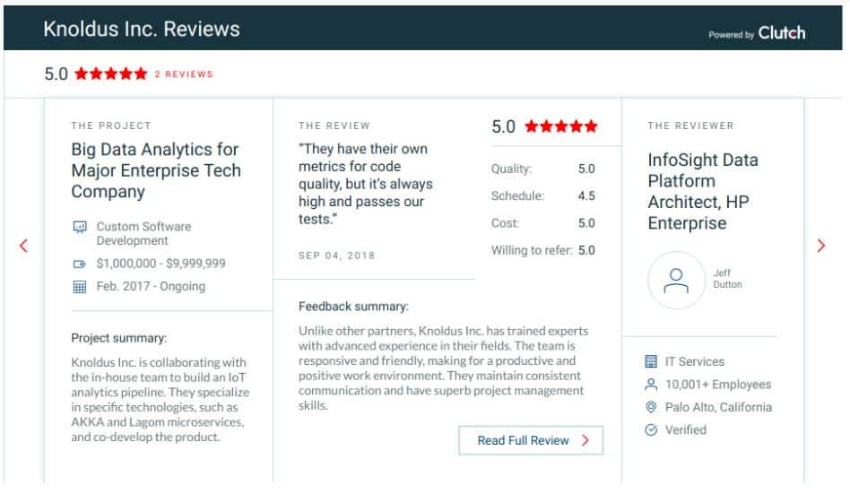Click the employees person icon

click(651, 385)
